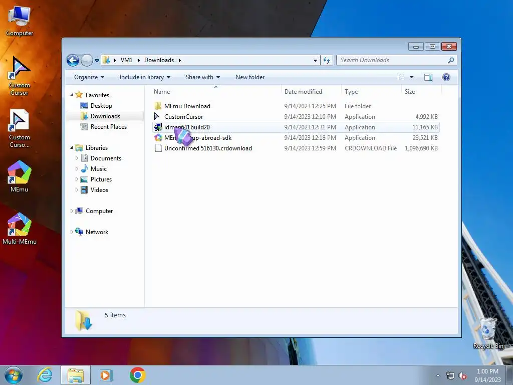The height and width of the screenshot is (385, 513).
Task: Select the idman641build20 file icon
Action: click(x=158, y=127)
